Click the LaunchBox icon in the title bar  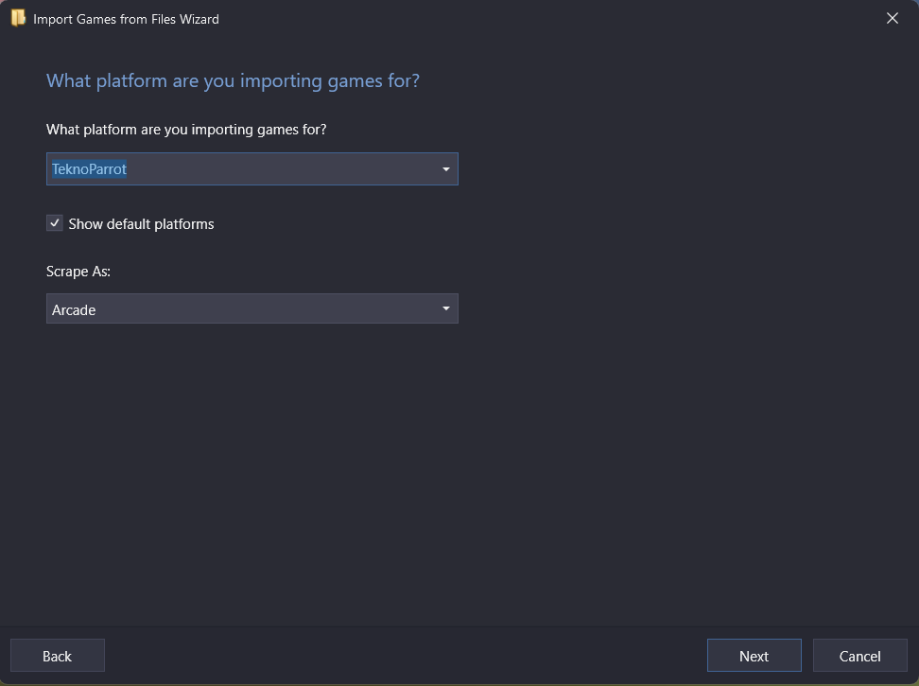[18, 18]
